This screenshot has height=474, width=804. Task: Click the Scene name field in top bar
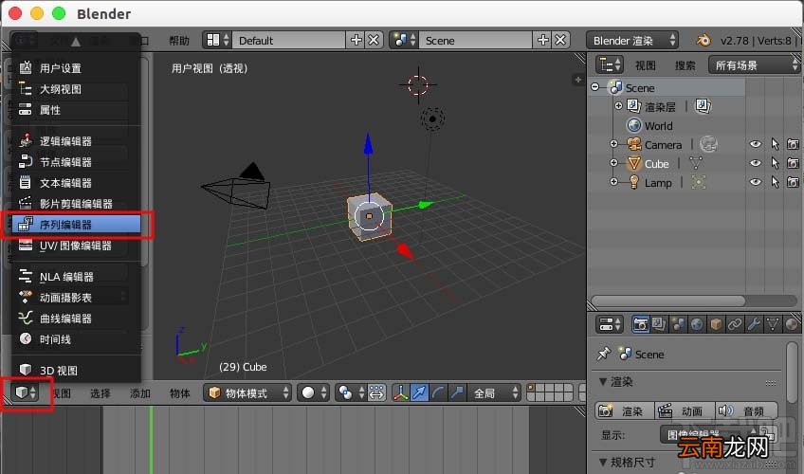pos(475,40)
